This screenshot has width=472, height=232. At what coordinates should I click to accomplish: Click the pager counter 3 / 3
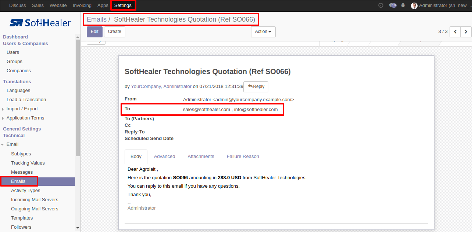tap(443, 32)
